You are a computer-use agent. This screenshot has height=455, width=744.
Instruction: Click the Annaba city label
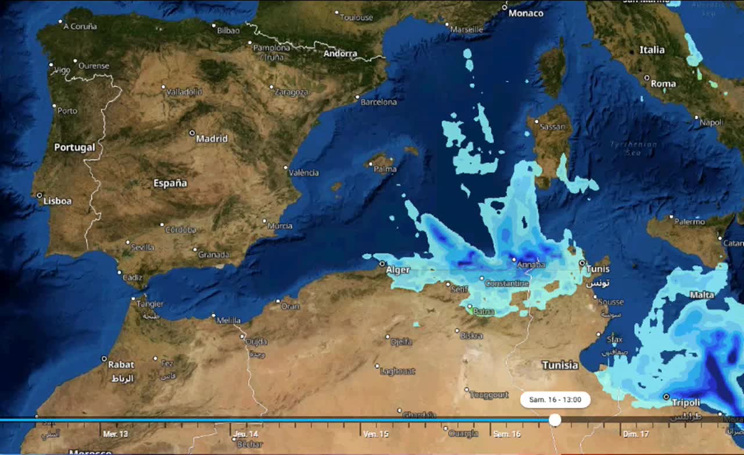[532, 265]
